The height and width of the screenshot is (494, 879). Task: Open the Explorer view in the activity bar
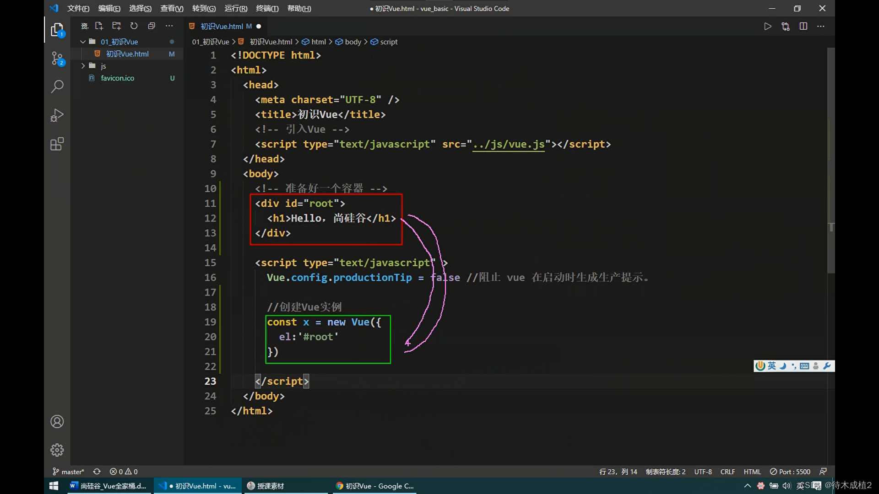pos(57,30)
